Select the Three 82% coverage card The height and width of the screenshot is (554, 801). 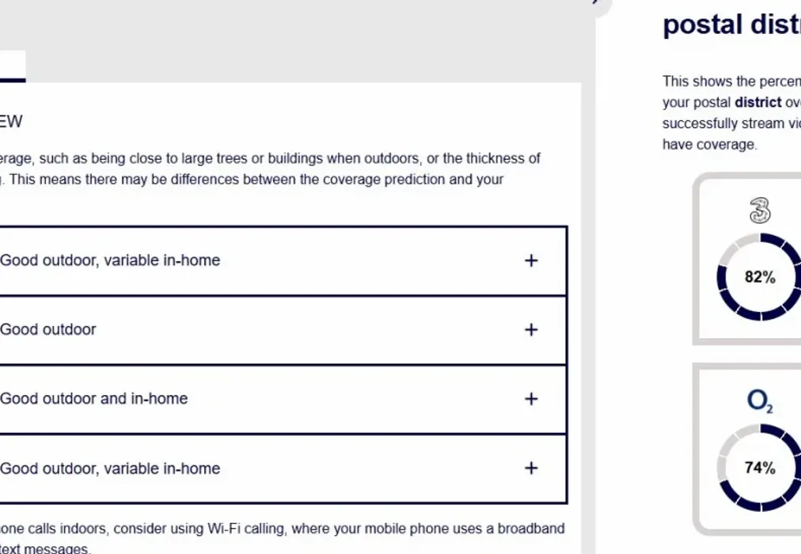point(747,259)
